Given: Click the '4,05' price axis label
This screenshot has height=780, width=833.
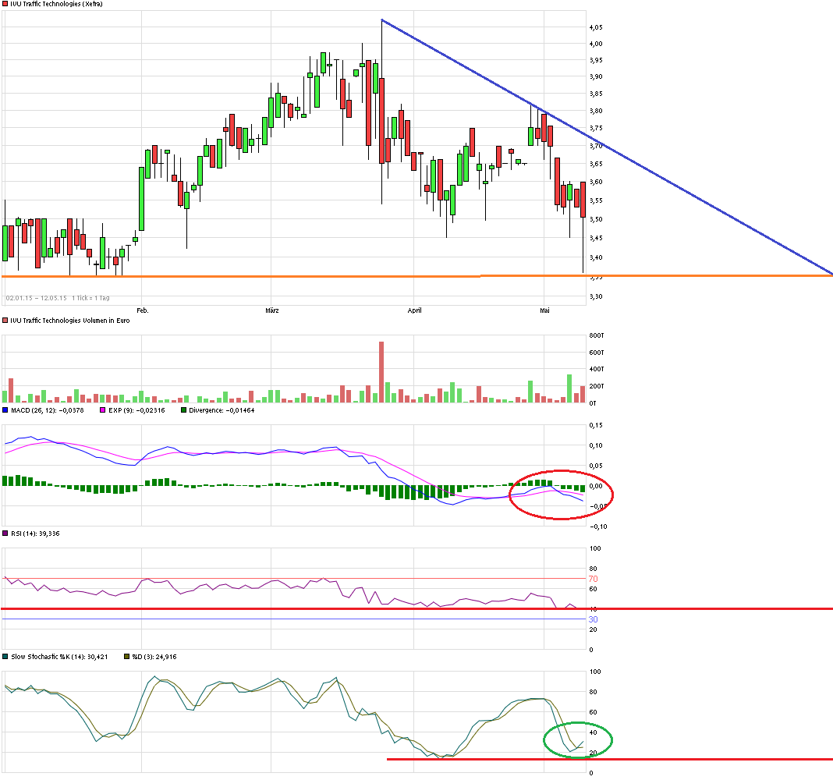Looking at the screenshot, I should (x=596, y=27).
